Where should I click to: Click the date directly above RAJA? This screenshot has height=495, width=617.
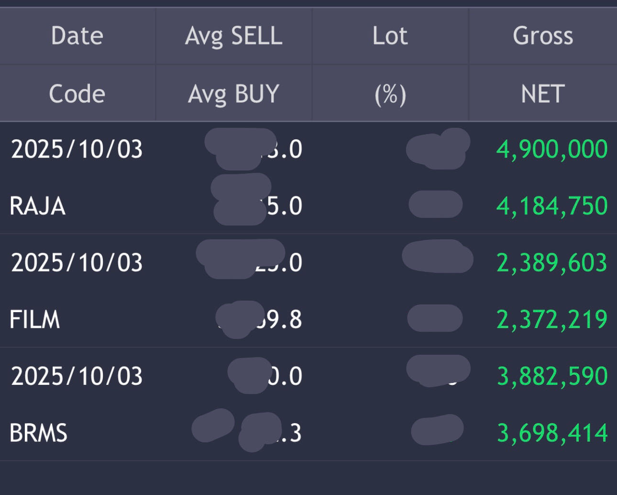pyautogui.click(x=77, y=149)
